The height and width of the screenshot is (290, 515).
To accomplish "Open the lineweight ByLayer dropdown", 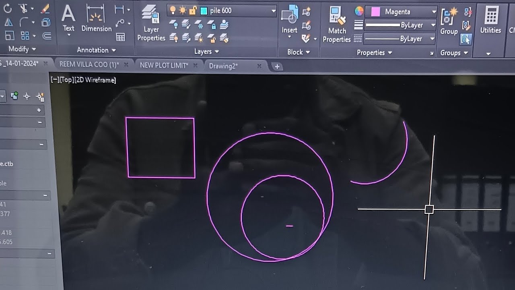I will [x=433, y=25].
